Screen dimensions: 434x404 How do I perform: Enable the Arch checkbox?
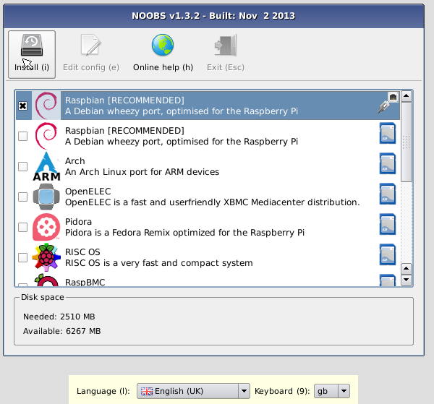click(x=22, y=166)
